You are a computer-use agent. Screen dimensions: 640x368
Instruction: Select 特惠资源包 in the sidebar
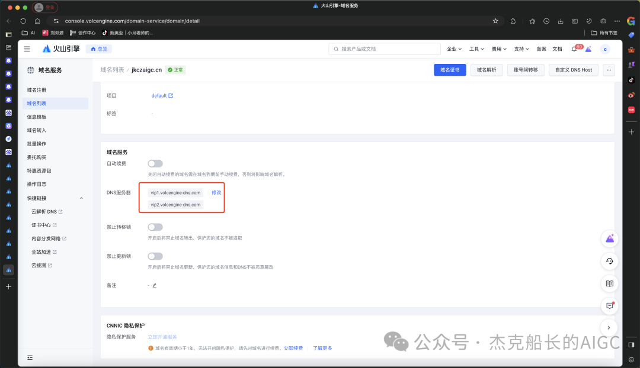[x=39, y=171]
